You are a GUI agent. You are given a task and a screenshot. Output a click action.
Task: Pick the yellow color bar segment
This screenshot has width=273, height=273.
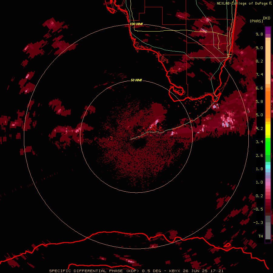pos(268,130)
